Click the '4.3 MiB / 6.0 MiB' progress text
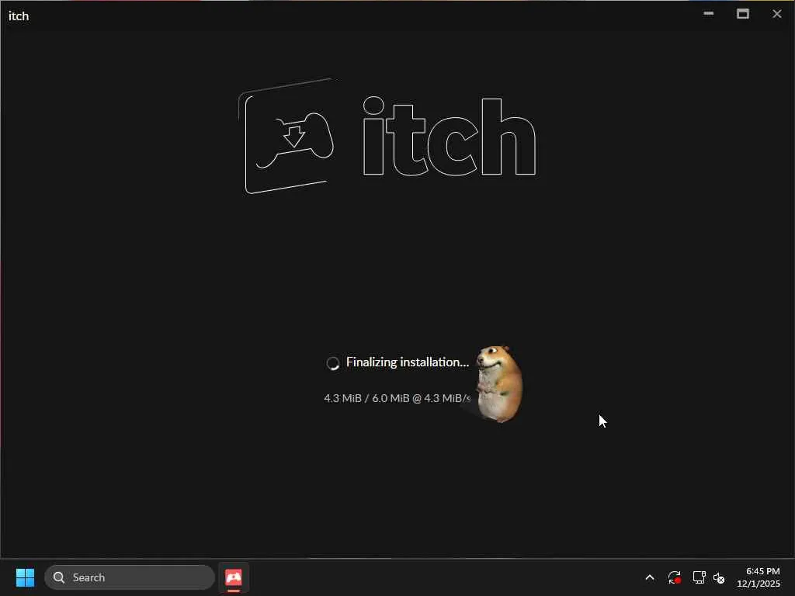The height and width of the screenshot is (596, 795). (366, 398)
